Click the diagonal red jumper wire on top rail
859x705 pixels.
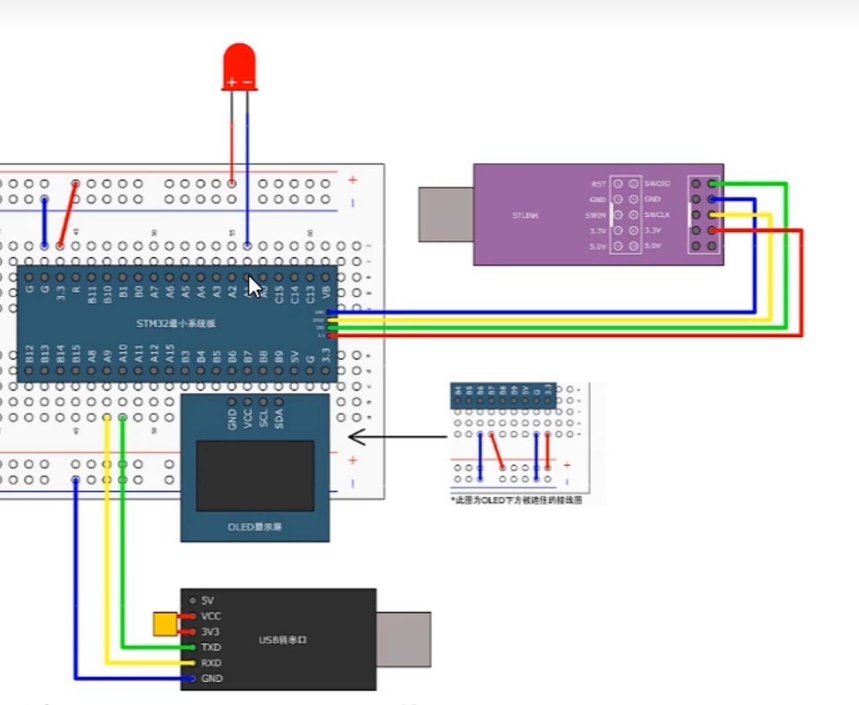[68, 214]
